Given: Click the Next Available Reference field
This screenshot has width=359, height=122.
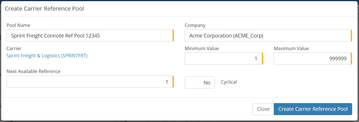Looking at the screenshot, I should coord(90,82).
